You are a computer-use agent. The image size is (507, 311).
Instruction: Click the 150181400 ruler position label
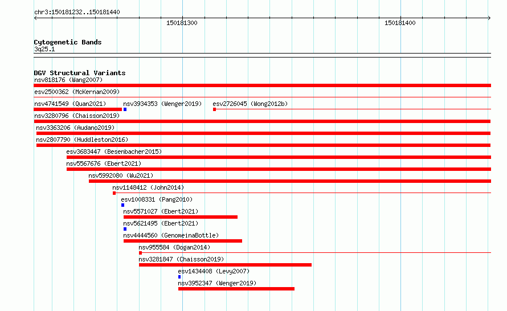(400, 23)
